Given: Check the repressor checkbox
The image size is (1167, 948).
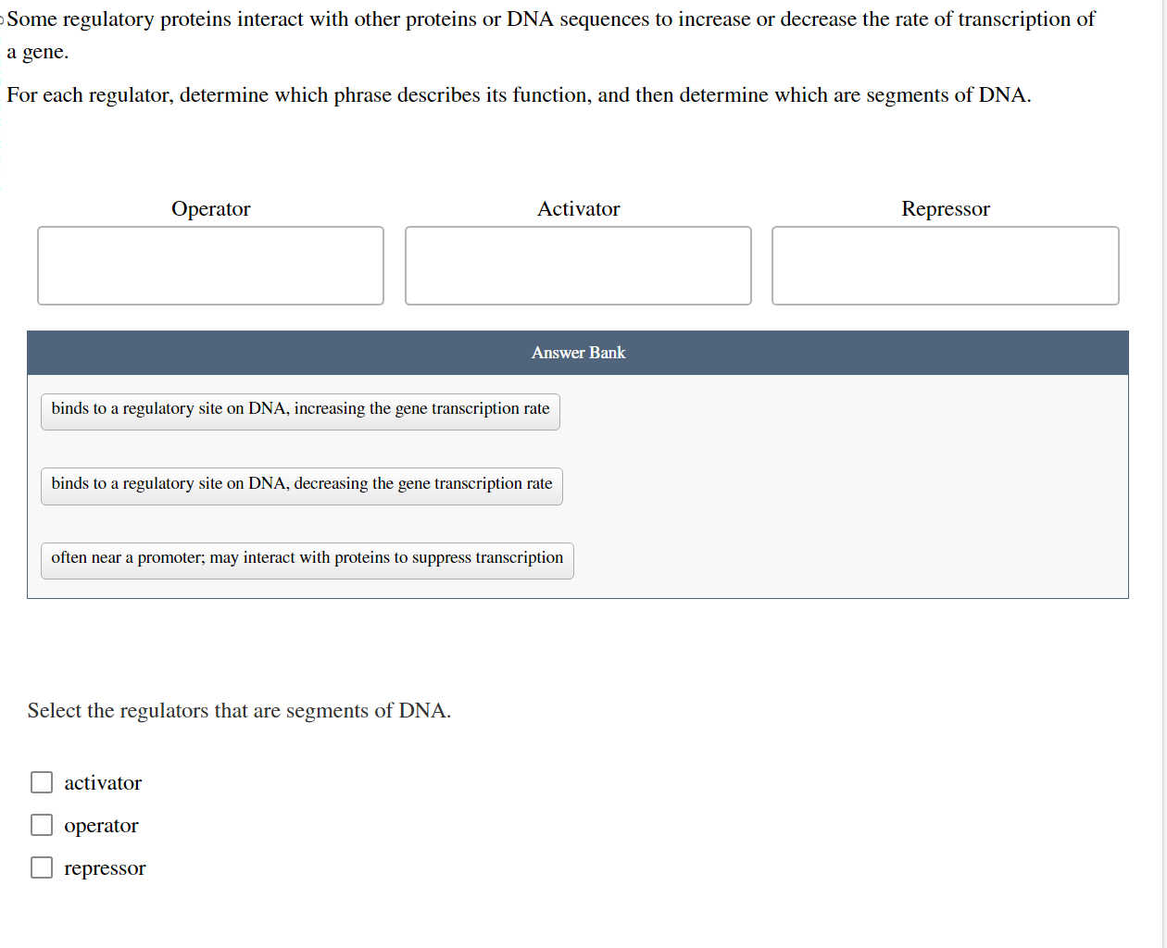Looking at the screenshot, I should click(x=41, y=867).
